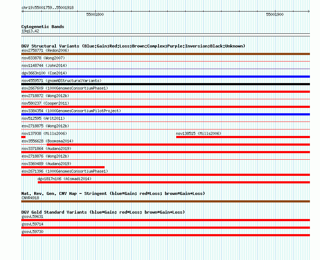
Task: Select the brown esv2758771 complex variant bar
Action: (165, 54)
